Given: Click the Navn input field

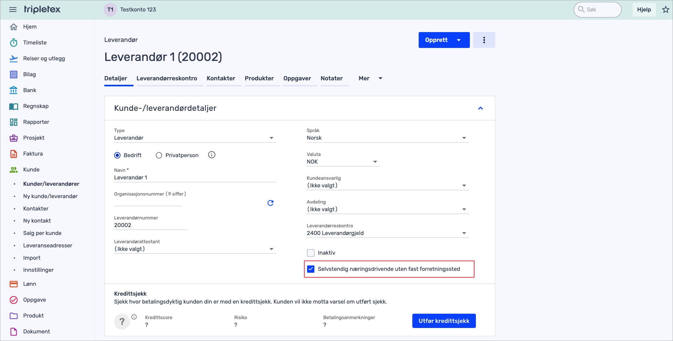Looking at the screenshot, I should coord(195,177).
